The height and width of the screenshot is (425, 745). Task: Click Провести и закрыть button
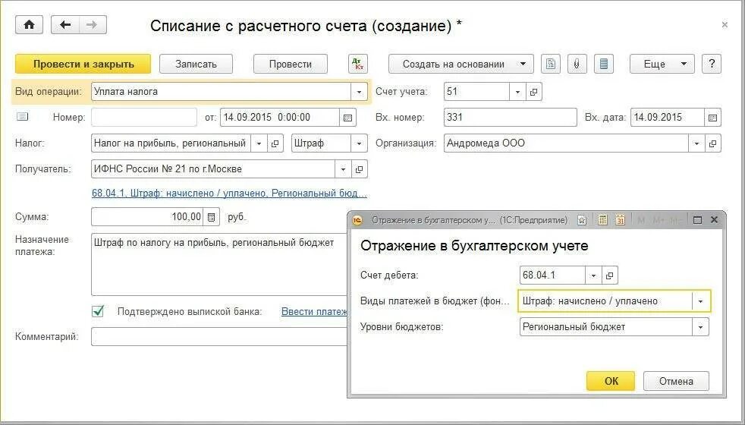tap(83, 64)
